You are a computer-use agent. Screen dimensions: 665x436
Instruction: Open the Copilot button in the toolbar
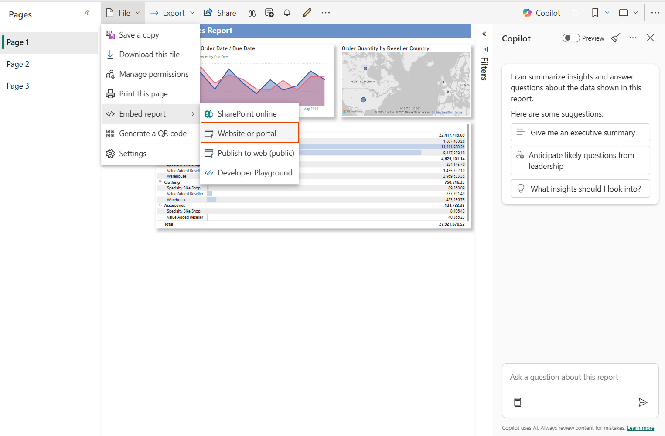tap(542, 13)
